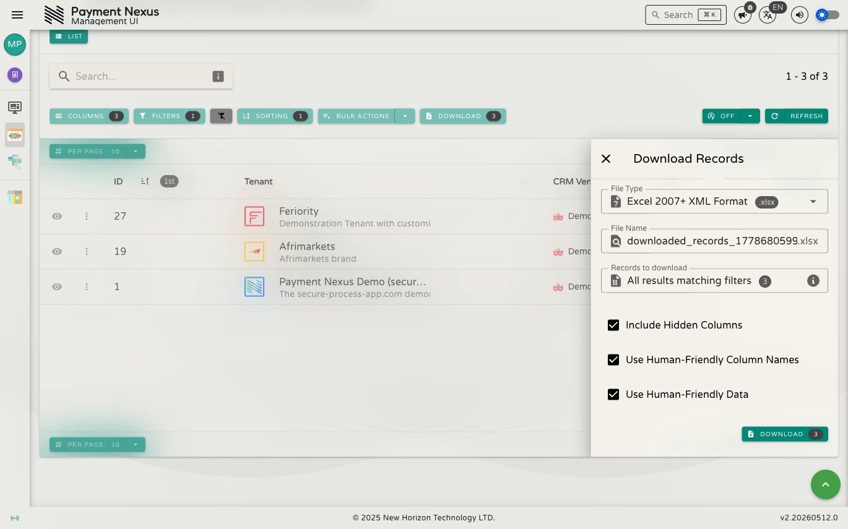Edit the File Name field

[714, 241]
